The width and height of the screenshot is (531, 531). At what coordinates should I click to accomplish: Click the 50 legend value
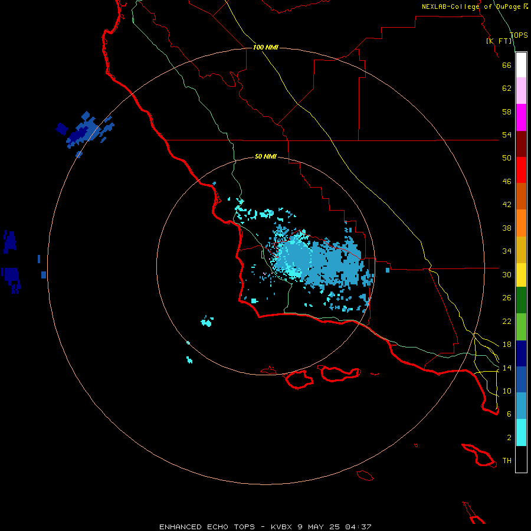pyautogui.click(x=507, y=158)
